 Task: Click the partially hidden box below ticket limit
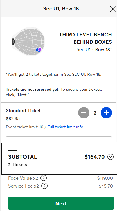pyautogui.click(x=59, y=140)
